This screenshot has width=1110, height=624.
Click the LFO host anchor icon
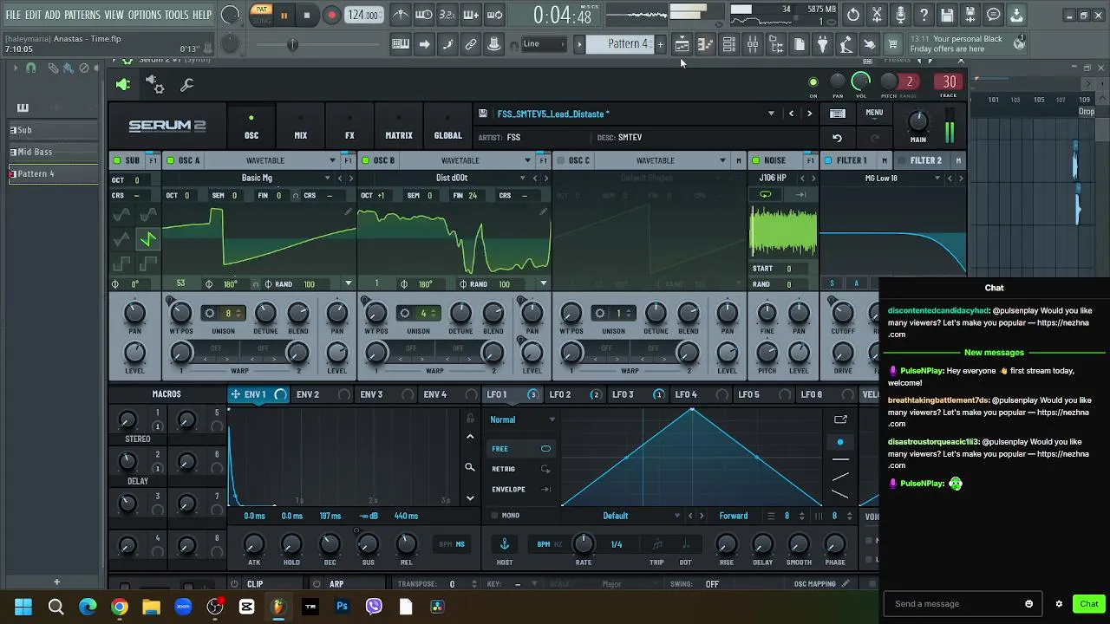504,544
